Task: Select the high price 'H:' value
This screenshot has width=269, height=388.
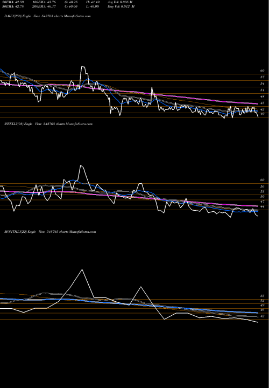Action: (x=93, y=2)
